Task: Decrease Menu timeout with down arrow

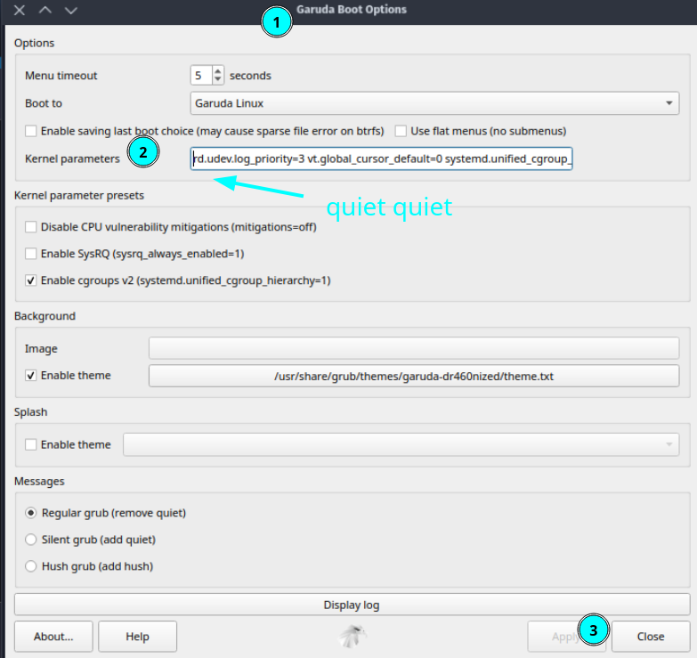Action: point(217,79)
